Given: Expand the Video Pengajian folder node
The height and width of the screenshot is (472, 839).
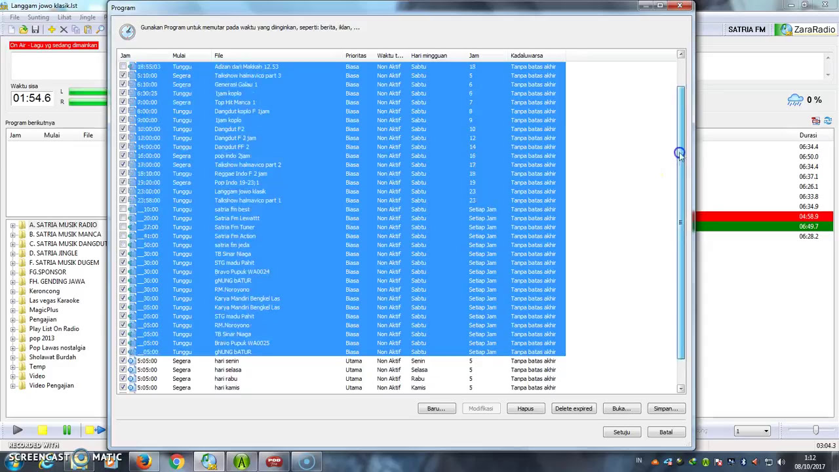Looking at the screenshot, I should click(x=13, y=385).
